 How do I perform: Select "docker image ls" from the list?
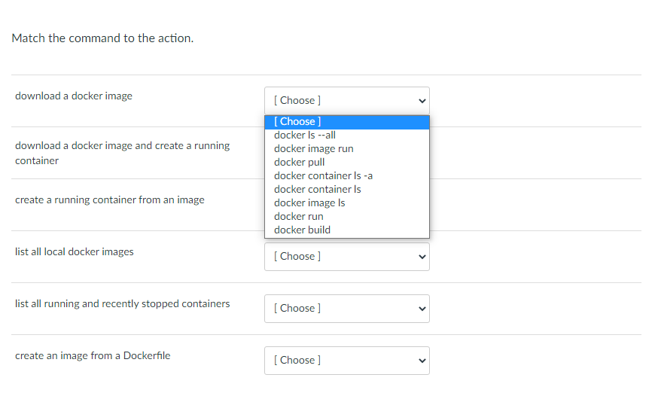coord(309,203)
